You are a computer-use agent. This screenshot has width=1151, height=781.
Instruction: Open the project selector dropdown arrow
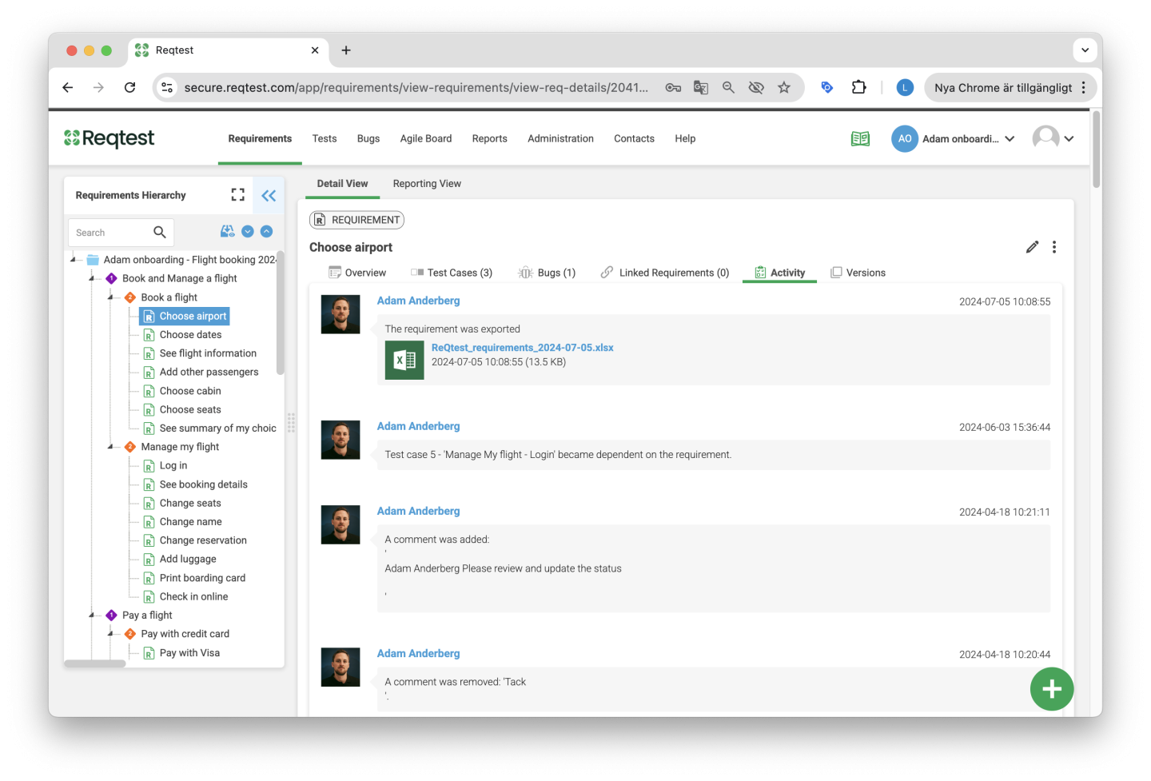pyautogui.click(x=1010, y=138)
